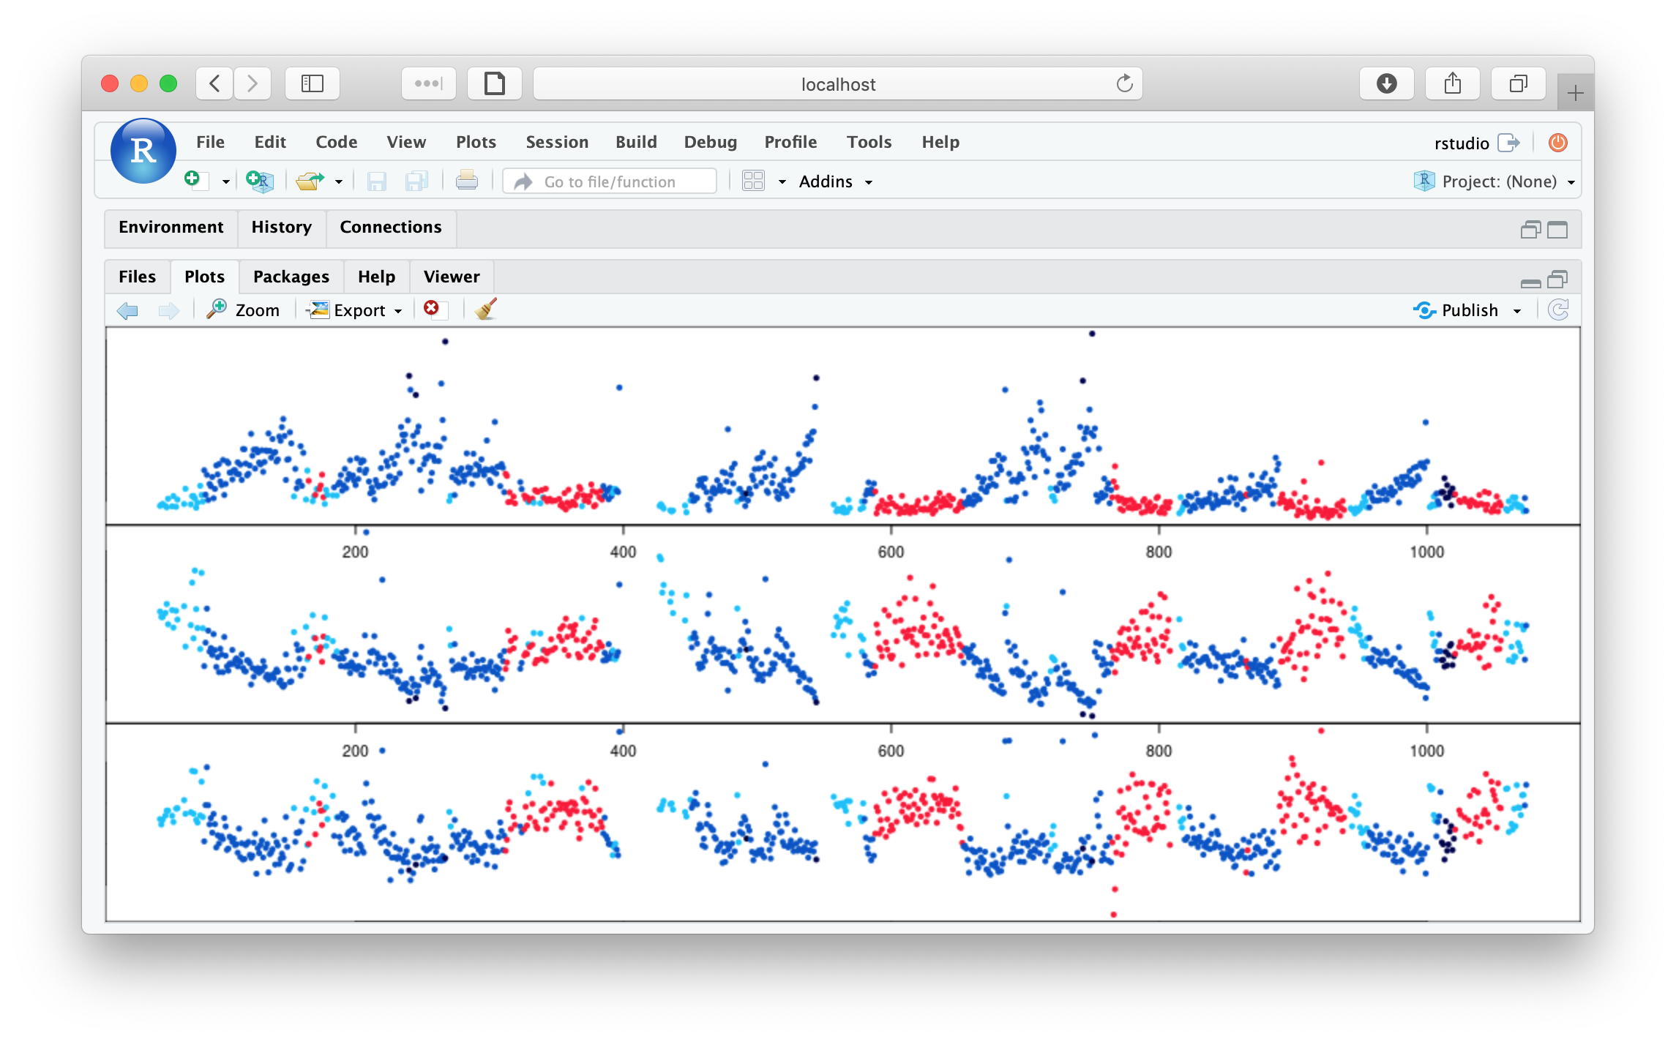
Task: Click the quit session power icon
Action: pyautogui.click(x=1557, y=143)
